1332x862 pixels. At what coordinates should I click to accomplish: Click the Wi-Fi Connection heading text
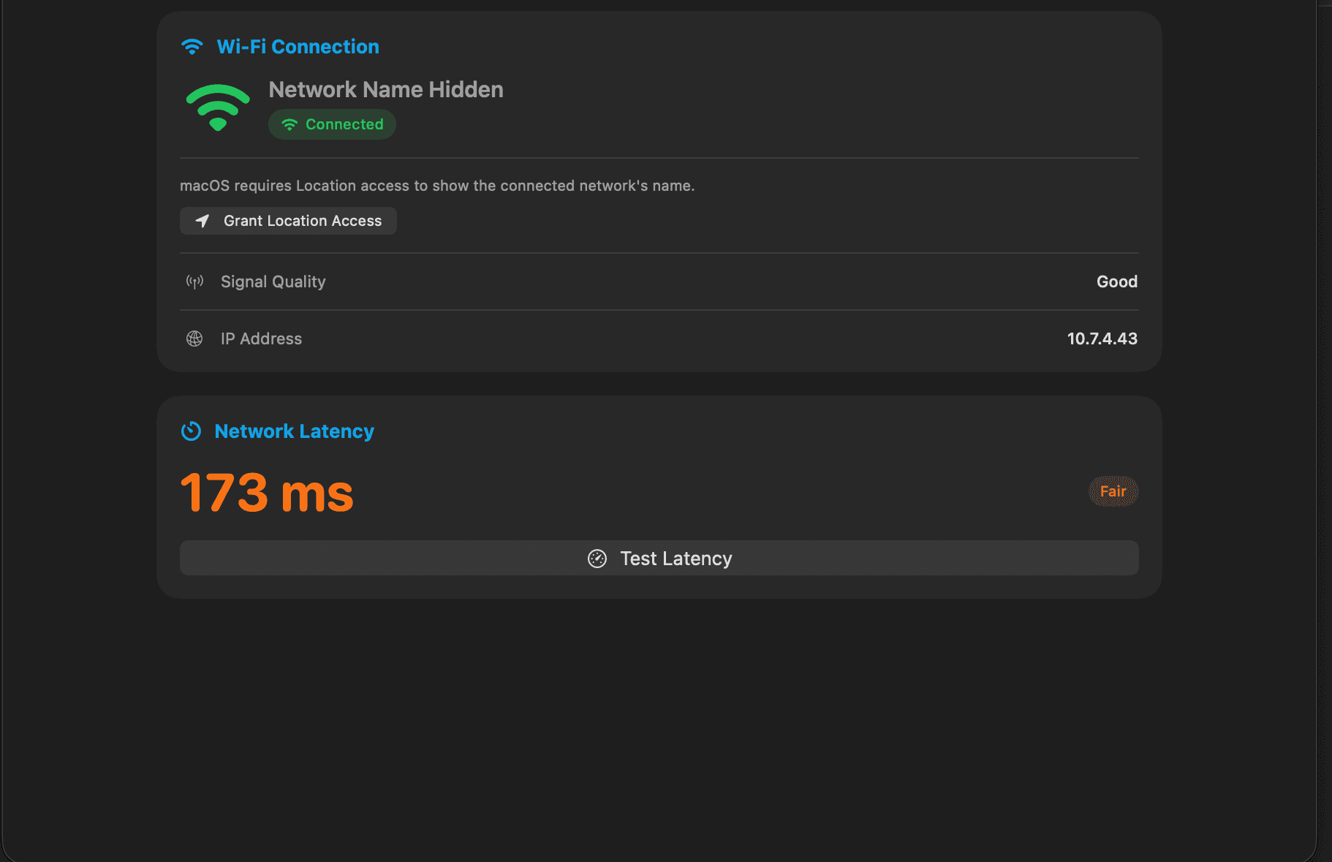point(298,47)
